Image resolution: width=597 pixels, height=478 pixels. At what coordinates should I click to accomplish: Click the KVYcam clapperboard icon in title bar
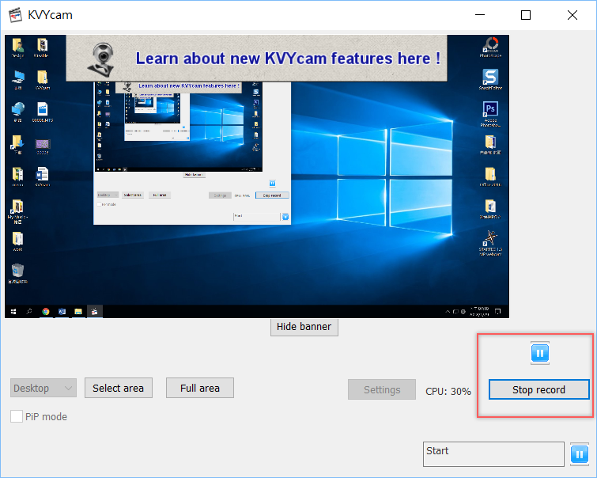coord(14,15)
